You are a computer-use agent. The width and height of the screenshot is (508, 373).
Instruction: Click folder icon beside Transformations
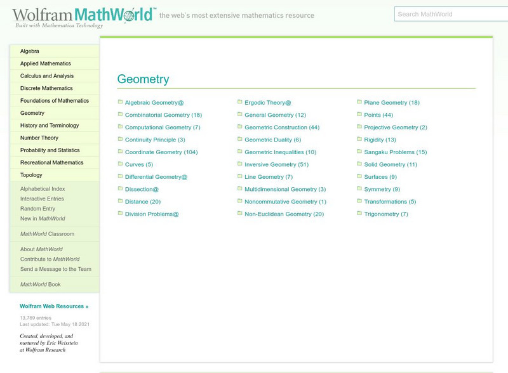359,200
